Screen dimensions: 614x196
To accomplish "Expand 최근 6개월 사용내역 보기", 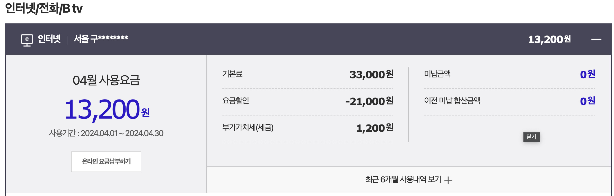I will pyautogui.click(x=403, y=179).
